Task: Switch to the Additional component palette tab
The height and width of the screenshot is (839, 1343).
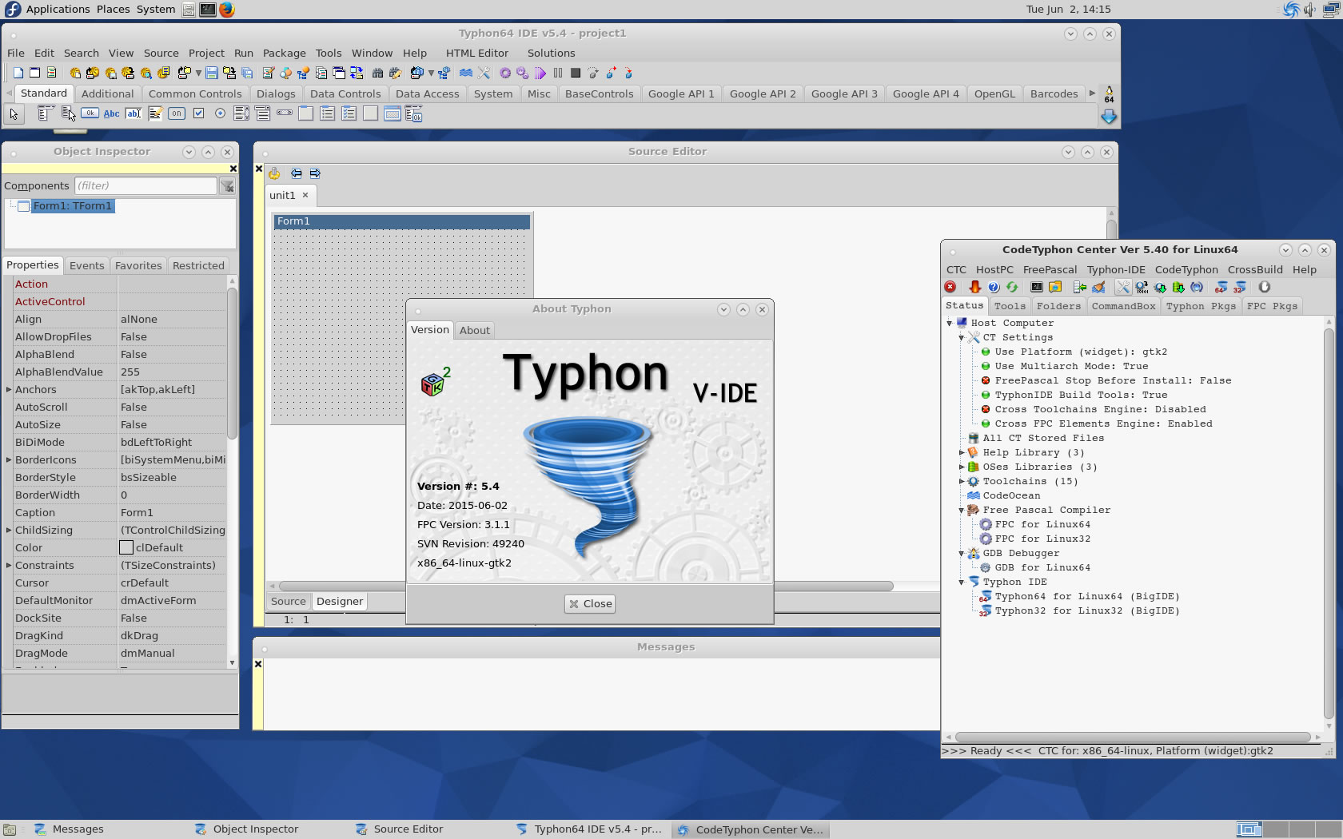Action: tap(108, 93)
